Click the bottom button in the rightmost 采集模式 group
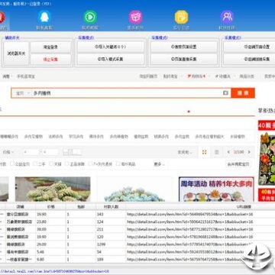Screen dimensions: 275x275 pos(249,60)
